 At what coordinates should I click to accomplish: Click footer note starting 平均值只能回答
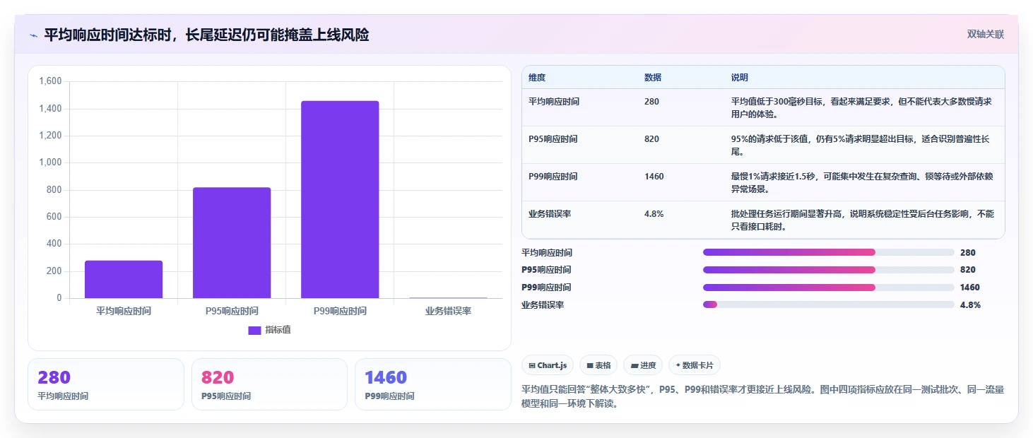point(763,397)
